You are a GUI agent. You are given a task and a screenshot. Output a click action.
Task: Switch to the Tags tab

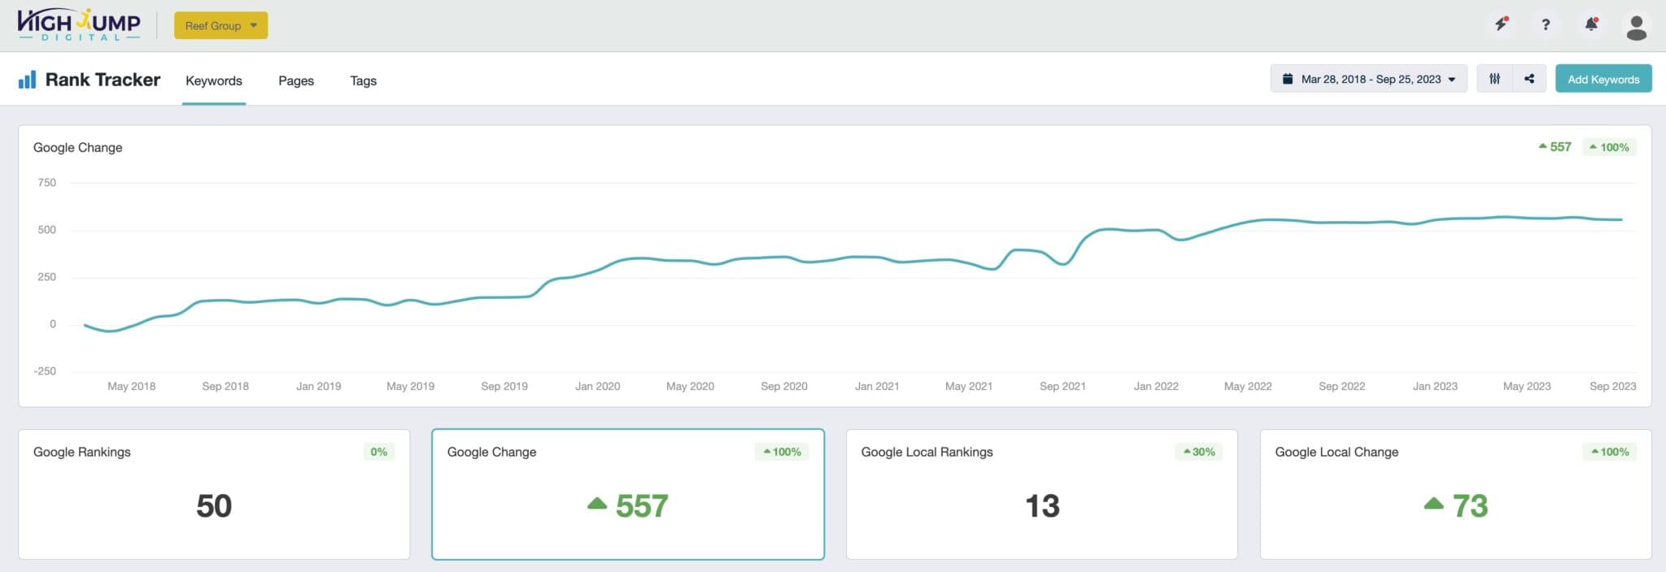coord(363,80)
